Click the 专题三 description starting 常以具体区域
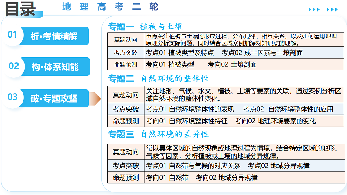This screenshot has width=347, height=195. click(x=243, y=152)
